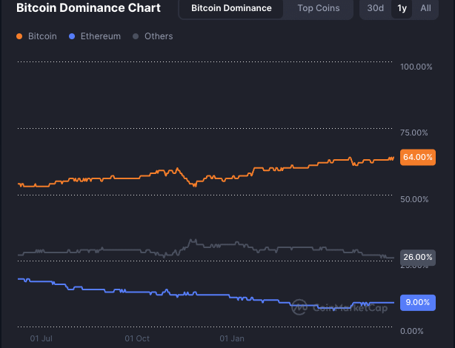The image size is (455, 348).
Task: Switch to the Top Coins tab
Action: [x=319, y=8]
